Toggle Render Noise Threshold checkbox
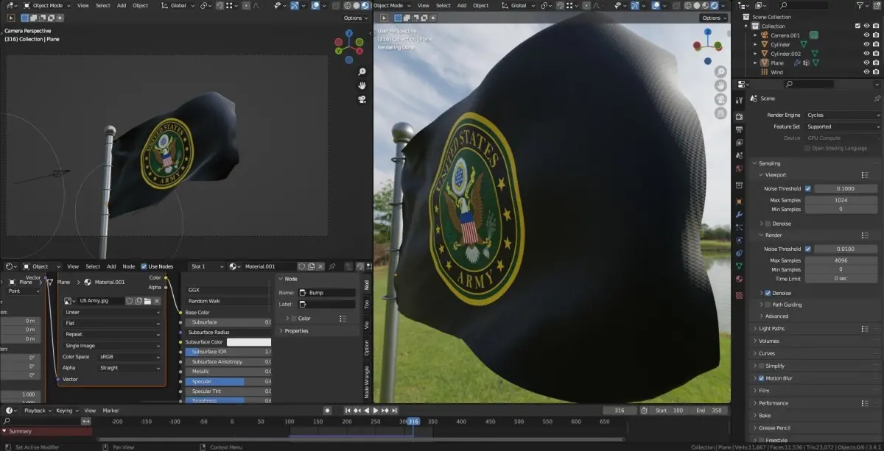This screenshot has height=451, width=884. [808, 249]
